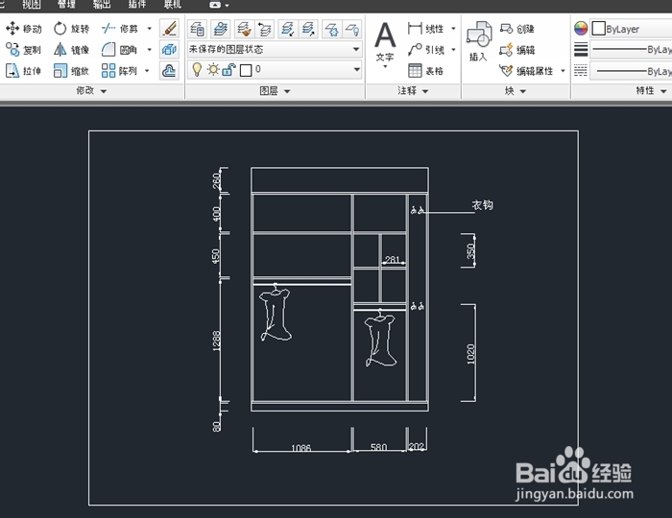Click the Make Object's Layer Current icon
The width and height of the screenshot is (672, 518).
221,29
